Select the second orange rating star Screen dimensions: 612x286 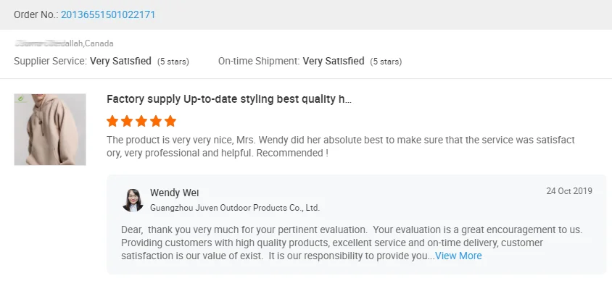[x=127, y=121]
